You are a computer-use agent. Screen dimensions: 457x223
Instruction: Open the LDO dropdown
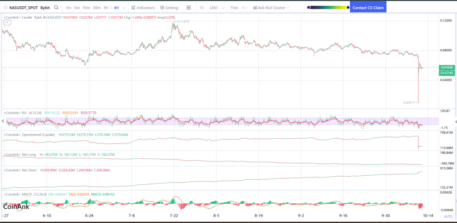coord(216,8)
